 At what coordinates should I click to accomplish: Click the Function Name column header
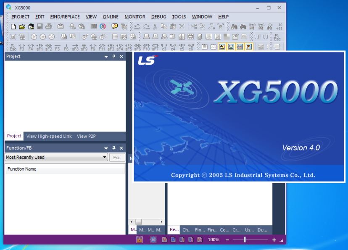point(65,169)
